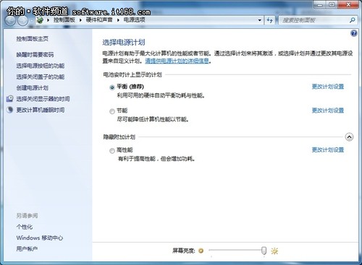Open the address bar history dropdown arrow
Screen dimensions: 362x265
pos(260,20)
